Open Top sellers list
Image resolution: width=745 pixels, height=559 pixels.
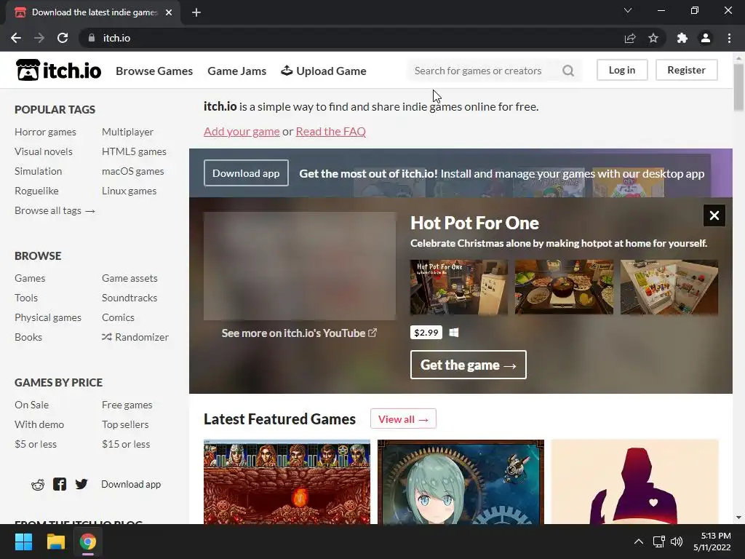pyautogui.click(x=125, y=424)
